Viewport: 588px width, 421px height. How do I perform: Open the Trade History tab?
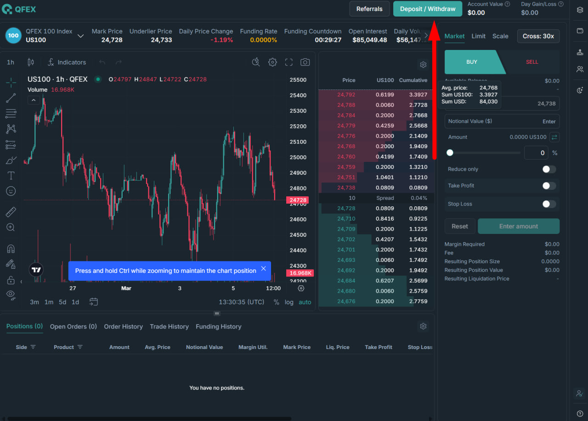(169, 327)
